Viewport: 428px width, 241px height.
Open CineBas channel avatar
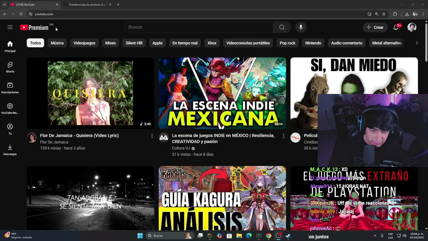pos(295,138)
